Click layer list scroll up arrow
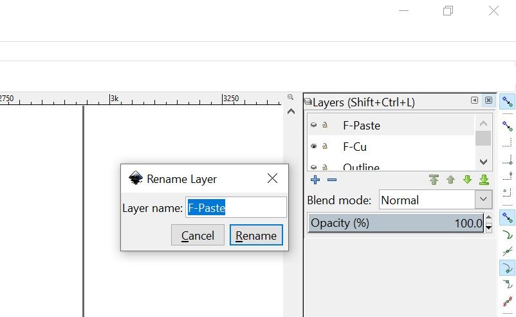The image size is (516, 317). pos(483,124)
